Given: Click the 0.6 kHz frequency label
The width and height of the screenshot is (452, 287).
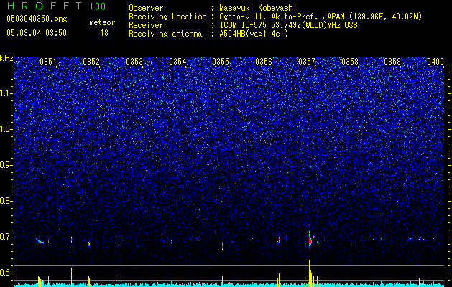Looking at the screenshot, I should point(6,273).
